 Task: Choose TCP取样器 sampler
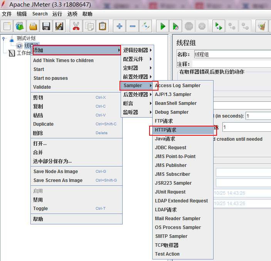[x=183, y=245]
